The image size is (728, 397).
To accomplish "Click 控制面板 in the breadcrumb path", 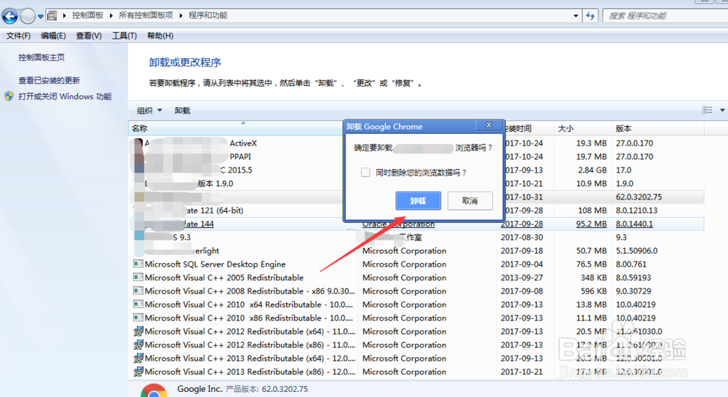I will tap(87, 15).
